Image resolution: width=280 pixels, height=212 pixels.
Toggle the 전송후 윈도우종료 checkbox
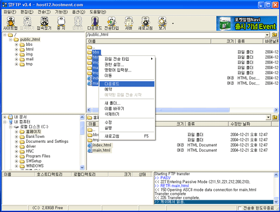(x=240, y=208)
